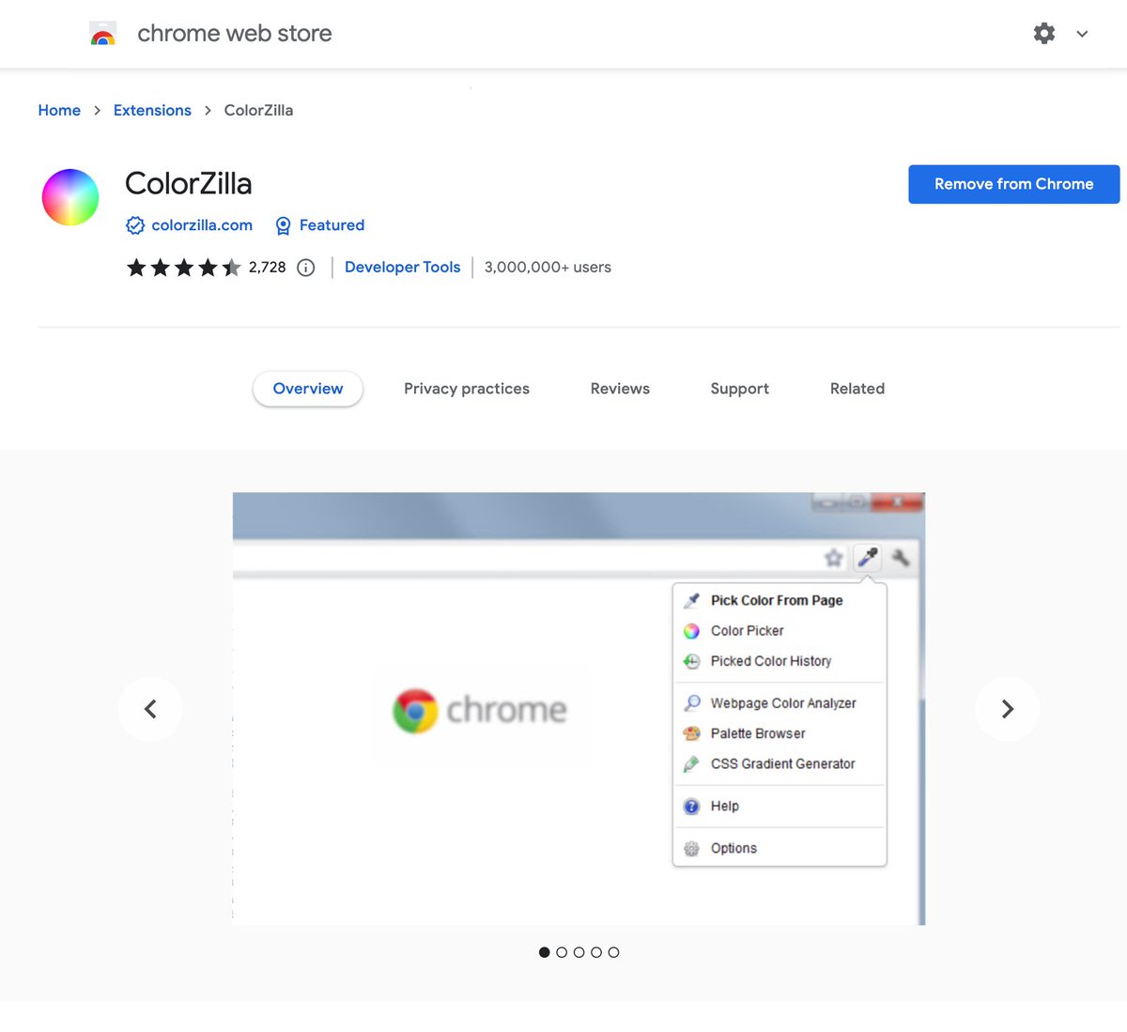Image resolution: width=1127 pixels, height=1032 pixels.
Task: Open the Related tab
Action: click(x=857, y=389)
